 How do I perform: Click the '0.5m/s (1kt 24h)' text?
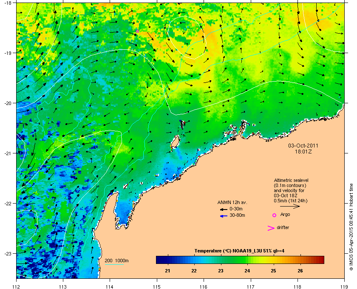click(x=291, y=201)
